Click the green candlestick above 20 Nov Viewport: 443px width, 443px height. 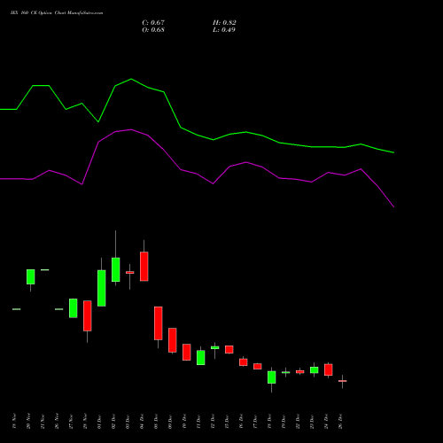pos(31,276)
